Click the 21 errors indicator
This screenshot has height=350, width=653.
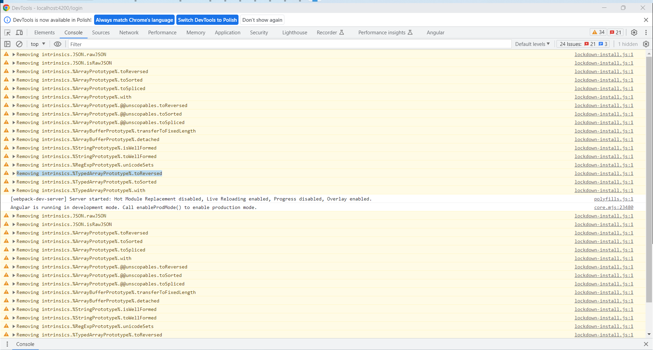pos(615,32)
